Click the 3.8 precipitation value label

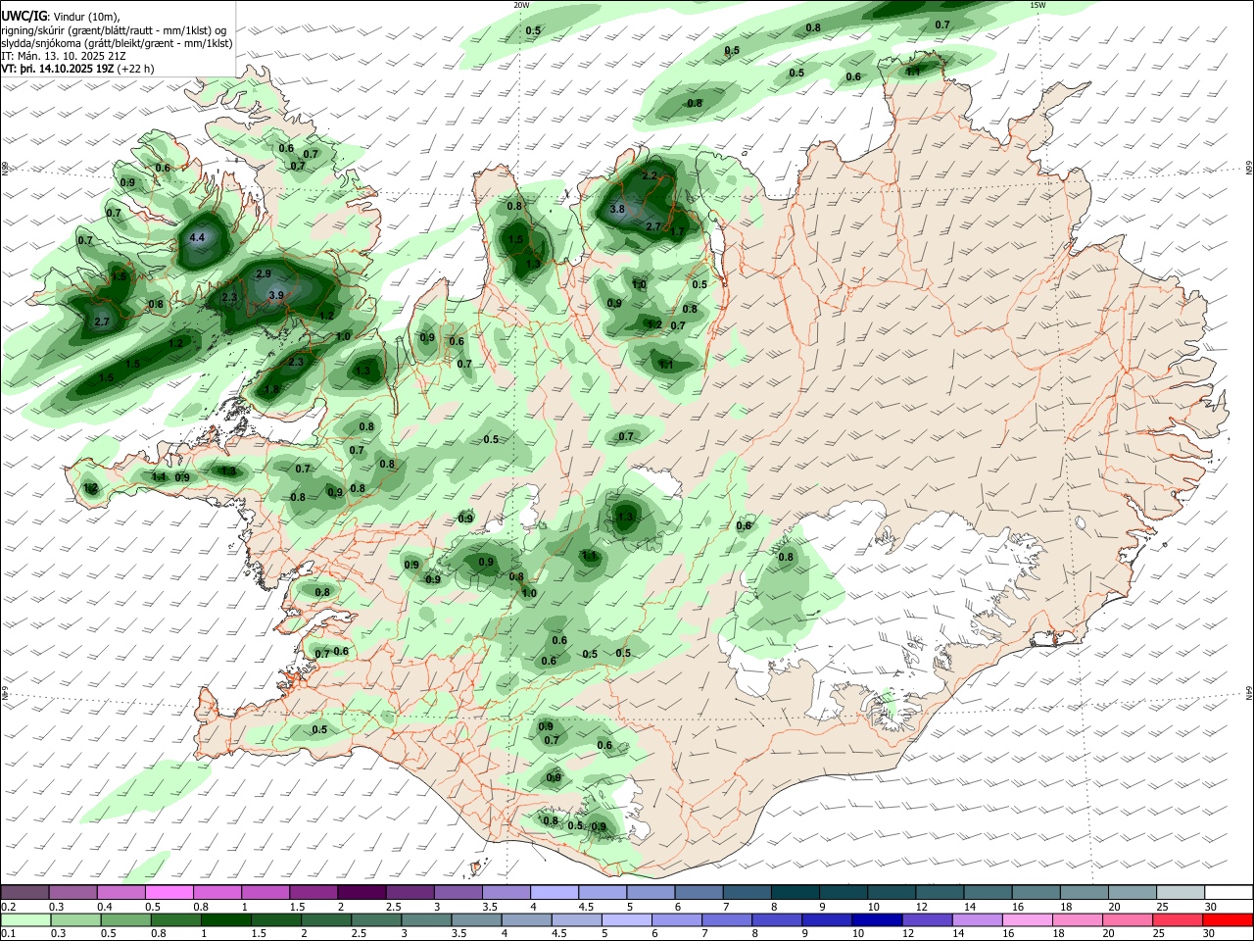[617, 210]
